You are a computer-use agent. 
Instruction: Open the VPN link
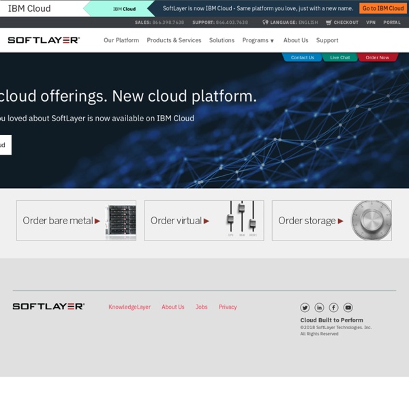[371, 22]
